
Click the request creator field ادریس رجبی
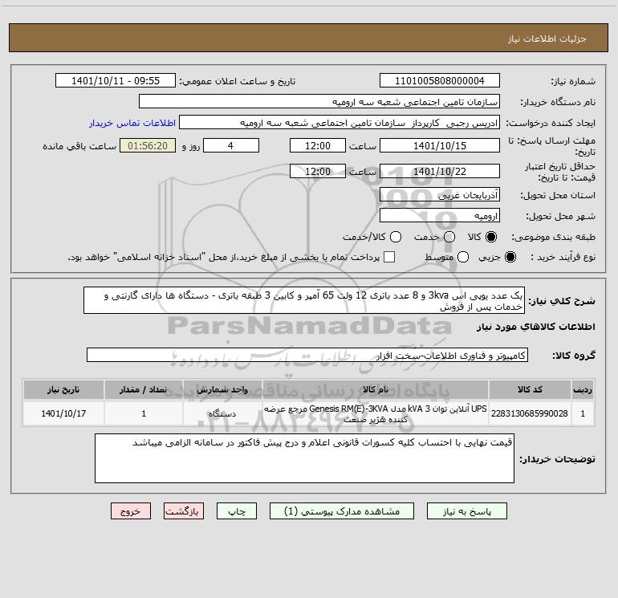tap(339, 123)
